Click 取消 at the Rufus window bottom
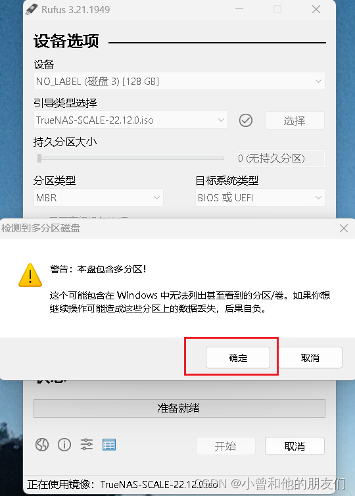355x496 pixels. 295,446
